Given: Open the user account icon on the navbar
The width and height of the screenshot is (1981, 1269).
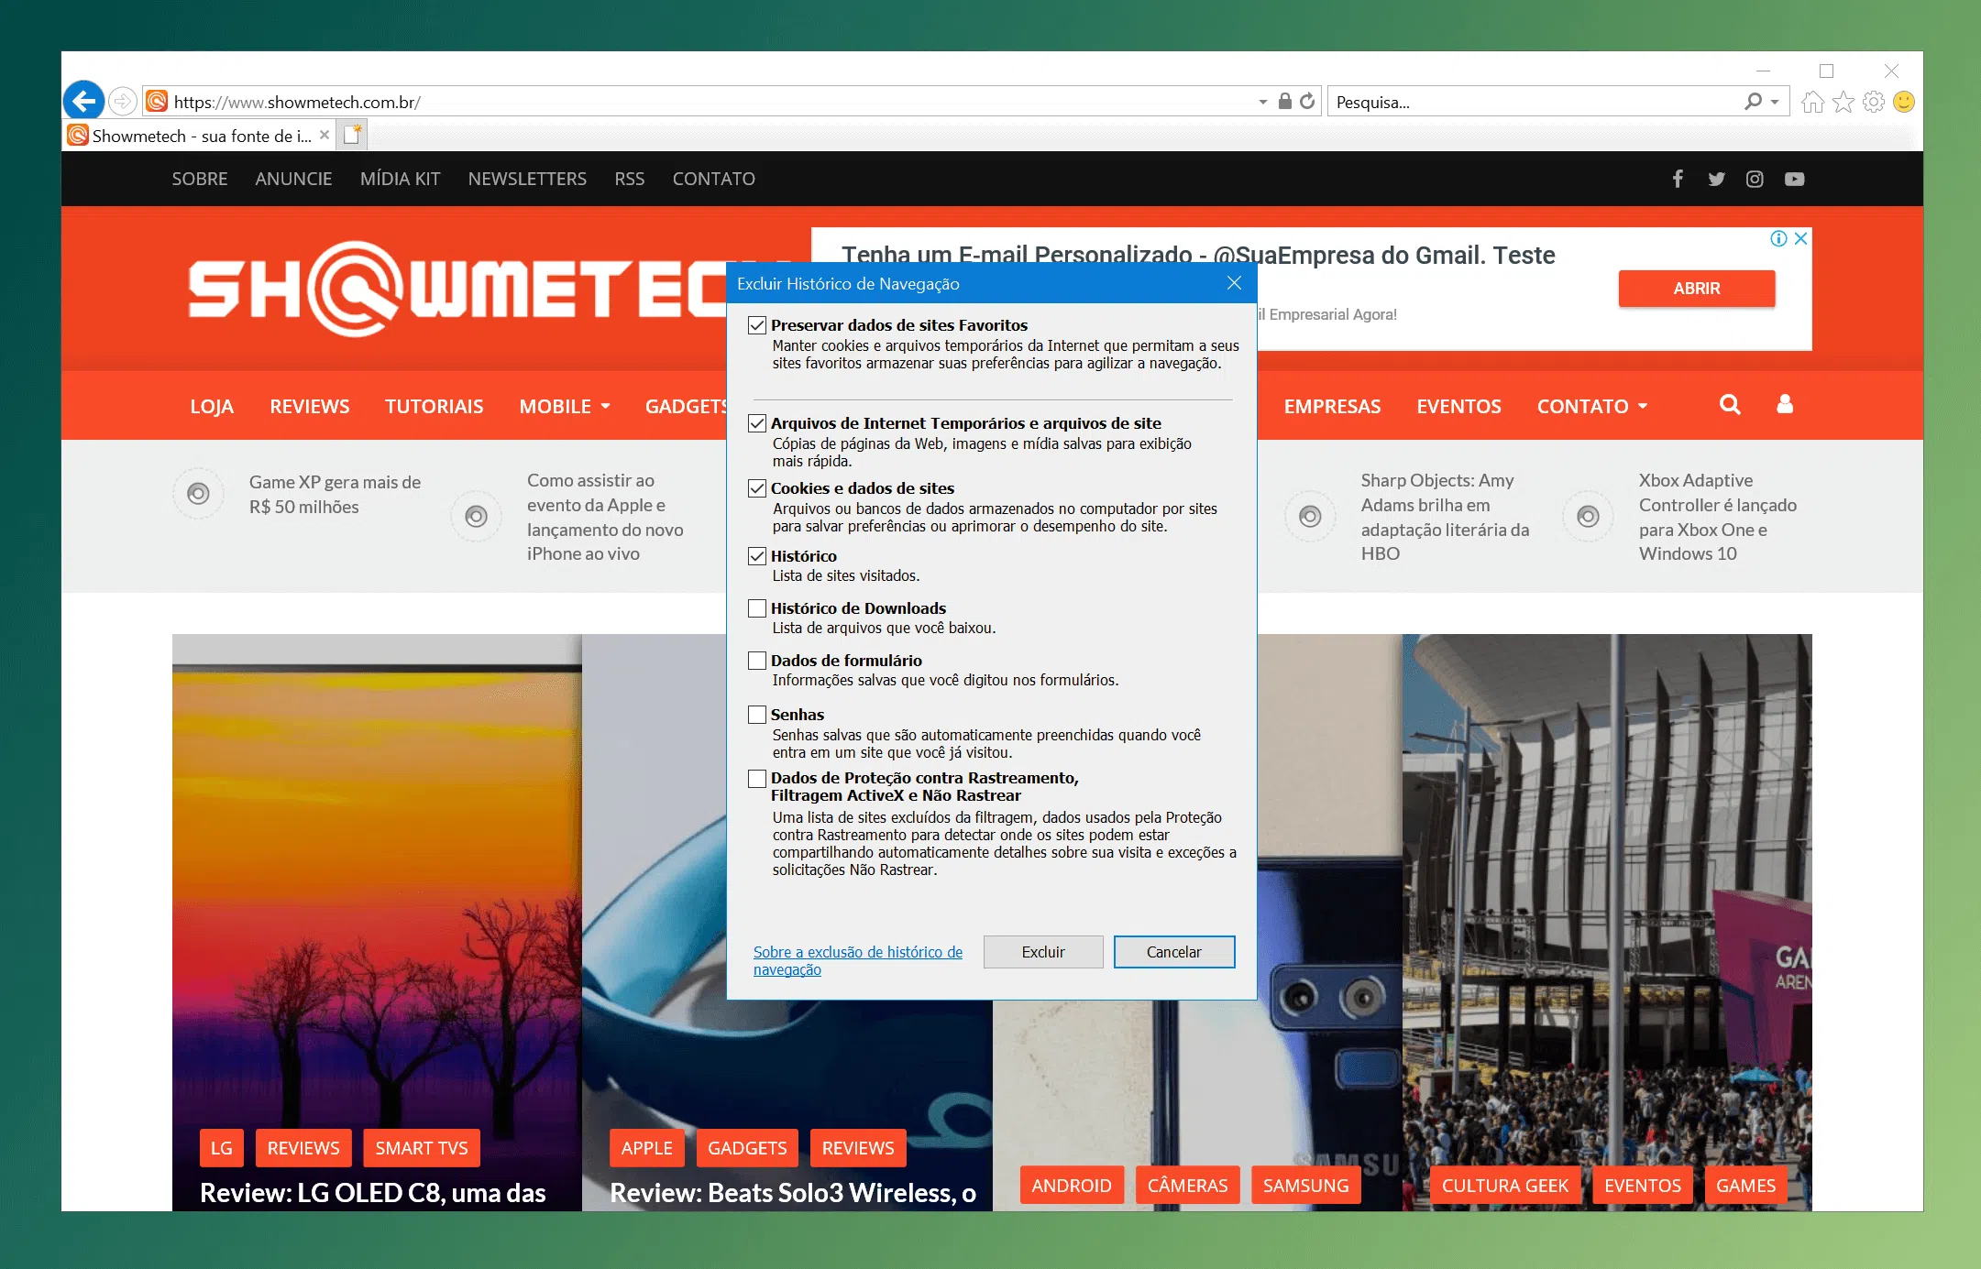Looking at the screenshot, I should [1784, 404].
